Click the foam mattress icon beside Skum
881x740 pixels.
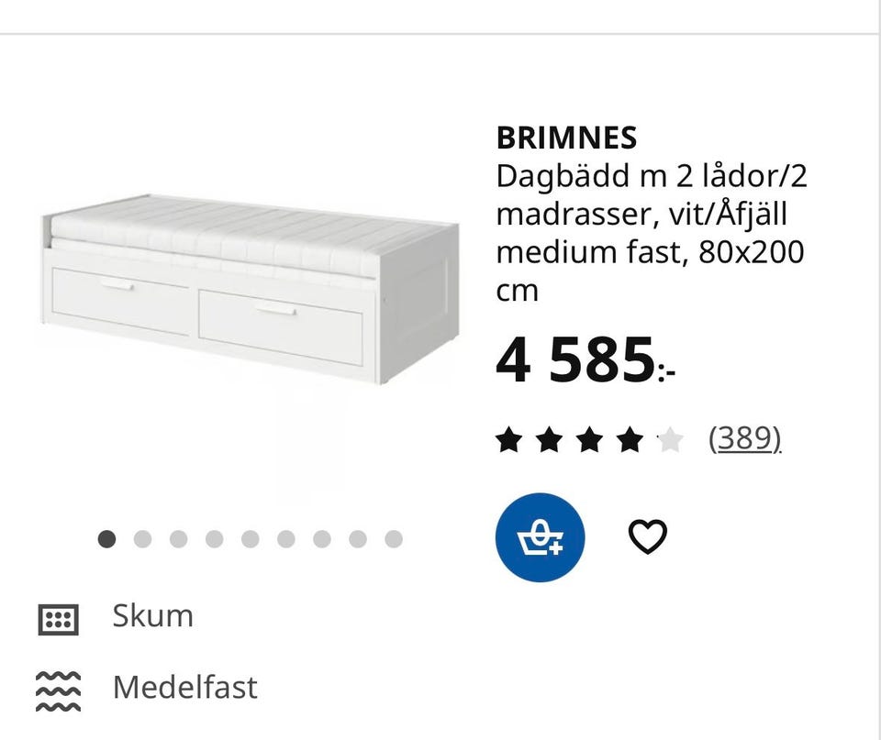(58, 619)
